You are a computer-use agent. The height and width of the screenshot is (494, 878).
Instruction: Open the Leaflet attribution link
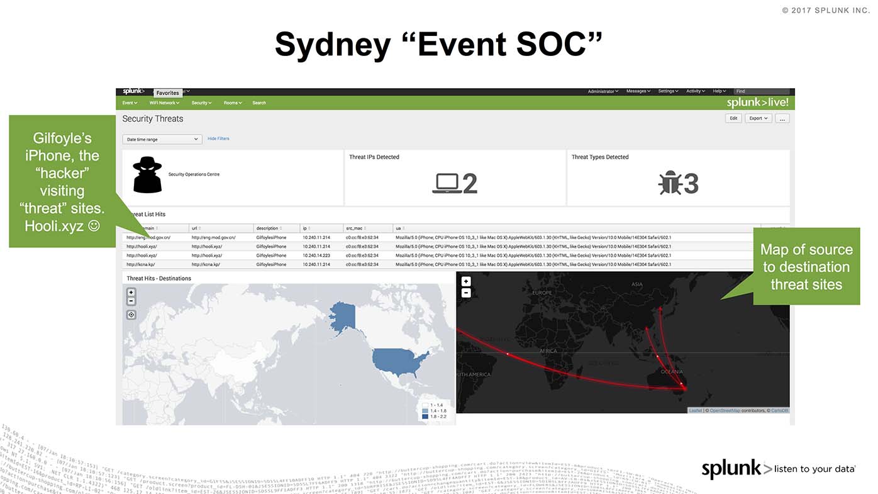coord(695,410)
